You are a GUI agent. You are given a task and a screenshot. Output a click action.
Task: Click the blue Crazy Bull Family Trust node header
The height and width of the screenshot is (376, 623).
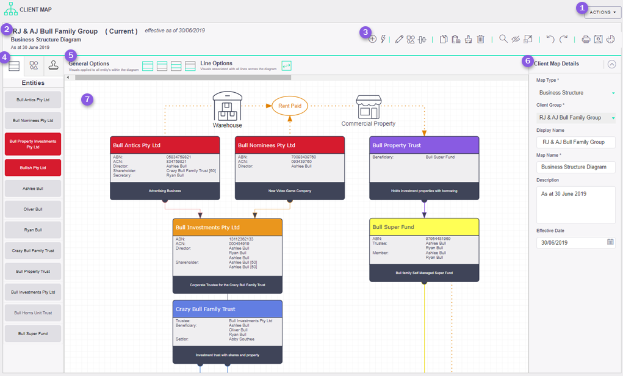pyautogui.click(x=227, y=309)
